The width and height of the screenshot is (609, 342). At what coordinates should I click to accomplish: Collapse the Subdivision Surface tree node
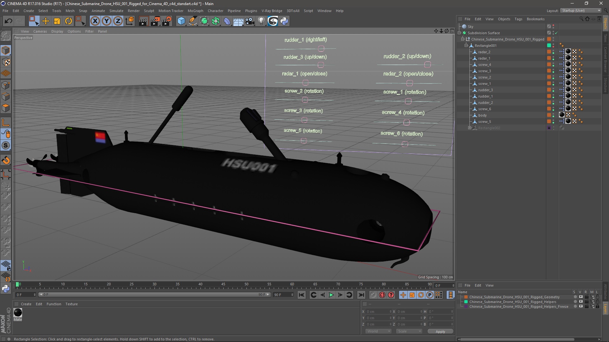(x=459, y=33)
